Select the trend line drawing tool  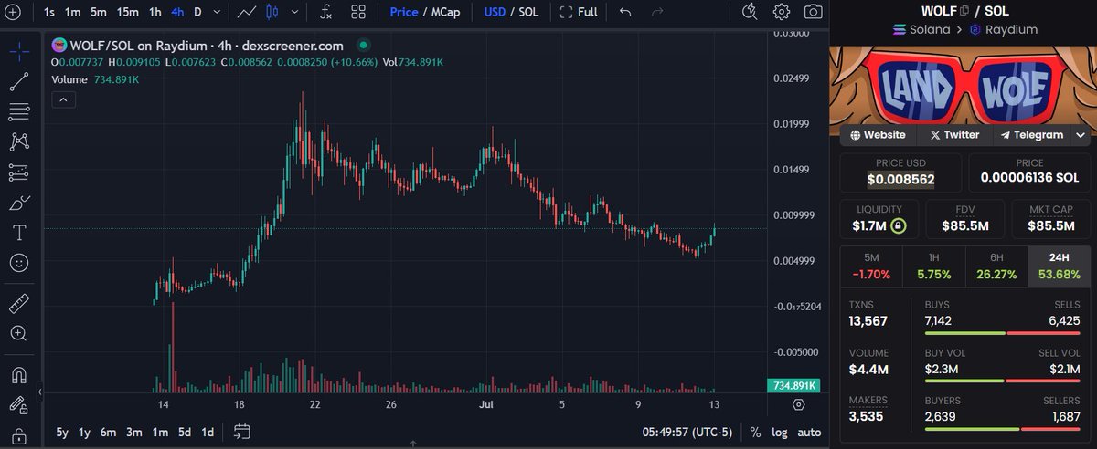18,81
